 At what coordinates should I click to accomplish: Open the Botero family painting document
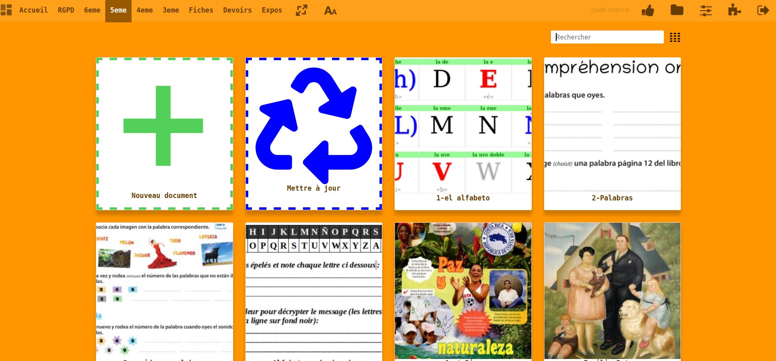pyautogui.click(x=612, y=291)
